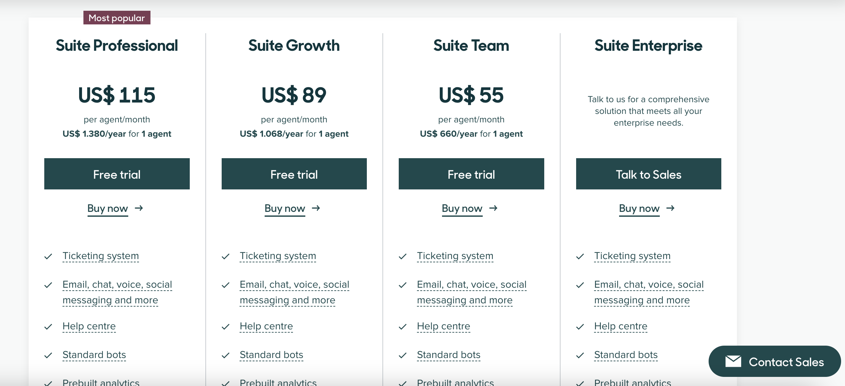Image resolution: width=845 pixels, height=386 pixels.
Task: Click the Most popular badge
Action: 117,18
